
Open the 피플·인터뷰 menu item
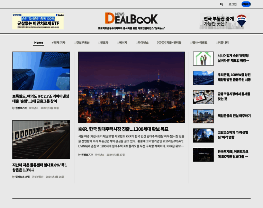(x=169, y=43)
